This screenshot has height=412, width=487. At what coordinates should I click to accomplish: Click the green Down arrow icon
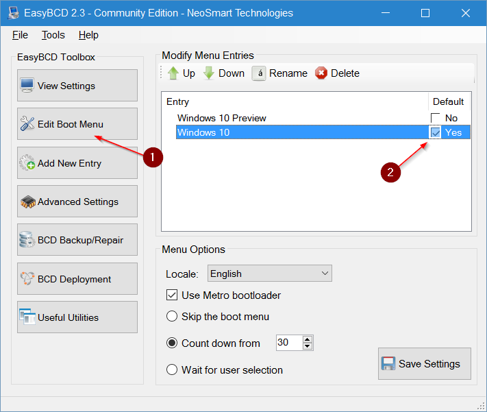(x=209, y=73)
